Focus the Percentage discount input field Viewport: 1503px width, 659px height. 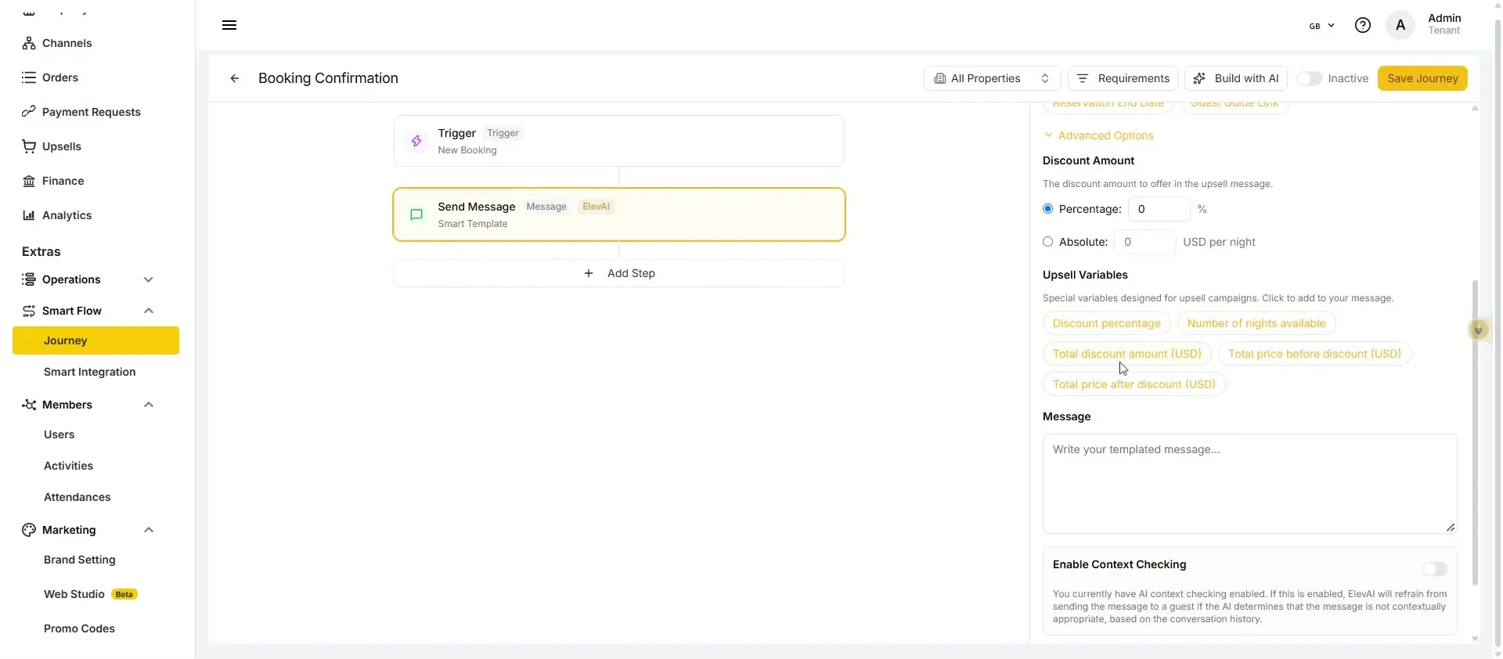click(x=1159, y=209)
